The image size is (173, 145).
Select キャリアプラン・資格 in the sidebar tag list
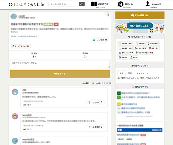[144, 53]
